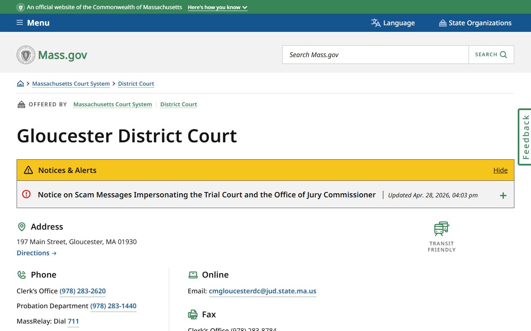Click District Court under Offered By

coord(178,104)
